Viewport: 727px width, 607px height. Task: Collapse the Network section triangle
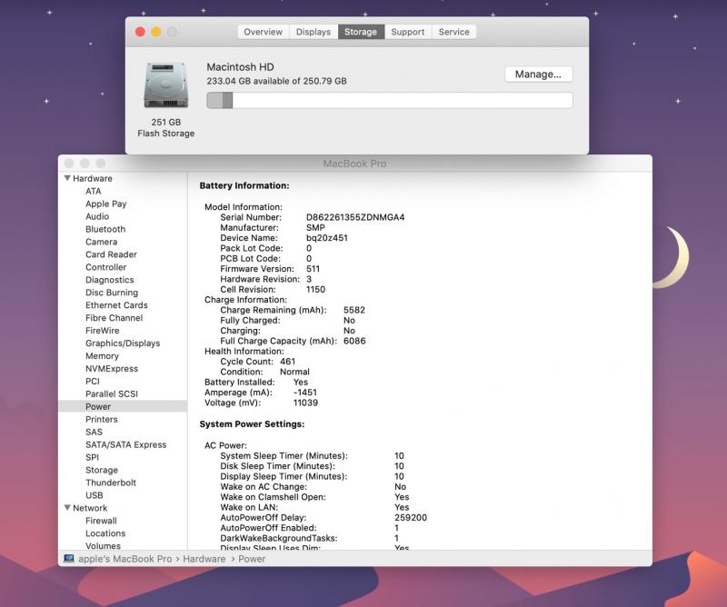(x=67, y=508)
